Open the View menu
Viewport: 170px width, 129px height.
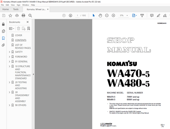[x=13, y=5]
